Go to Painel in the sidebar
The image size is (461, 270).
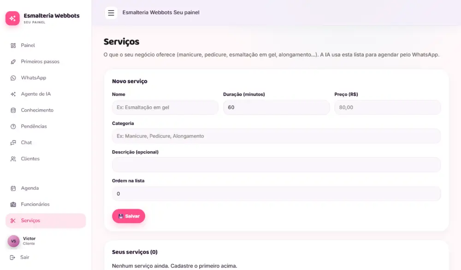click(46, 46)
